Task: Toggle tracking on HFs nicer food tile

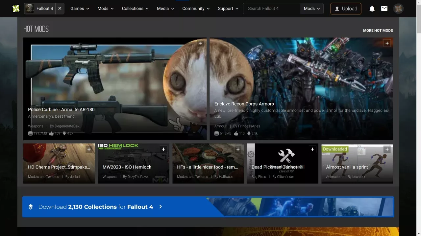Action: 238,149
